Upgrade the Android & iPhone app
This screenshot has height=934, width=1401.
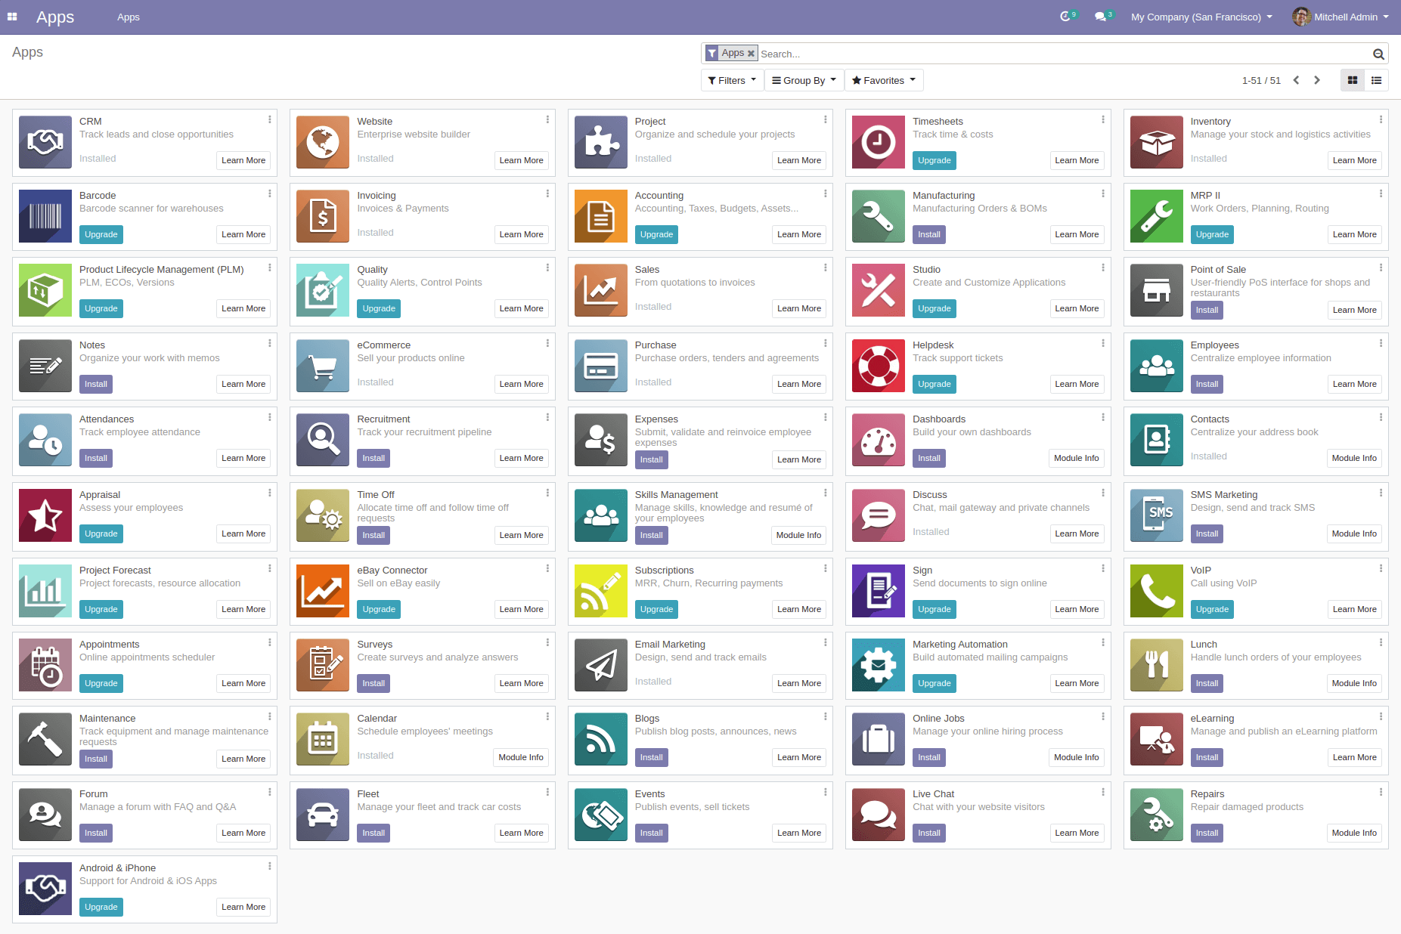101,907
